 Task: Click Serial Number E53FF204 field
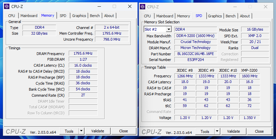click(x=196, y=60)
